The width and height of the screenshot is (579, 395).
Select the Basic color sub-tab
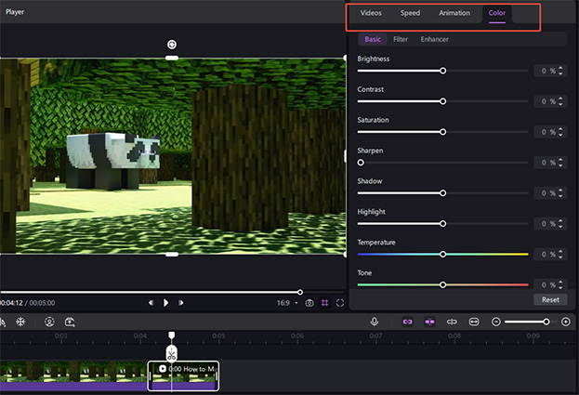coord(372,39)
